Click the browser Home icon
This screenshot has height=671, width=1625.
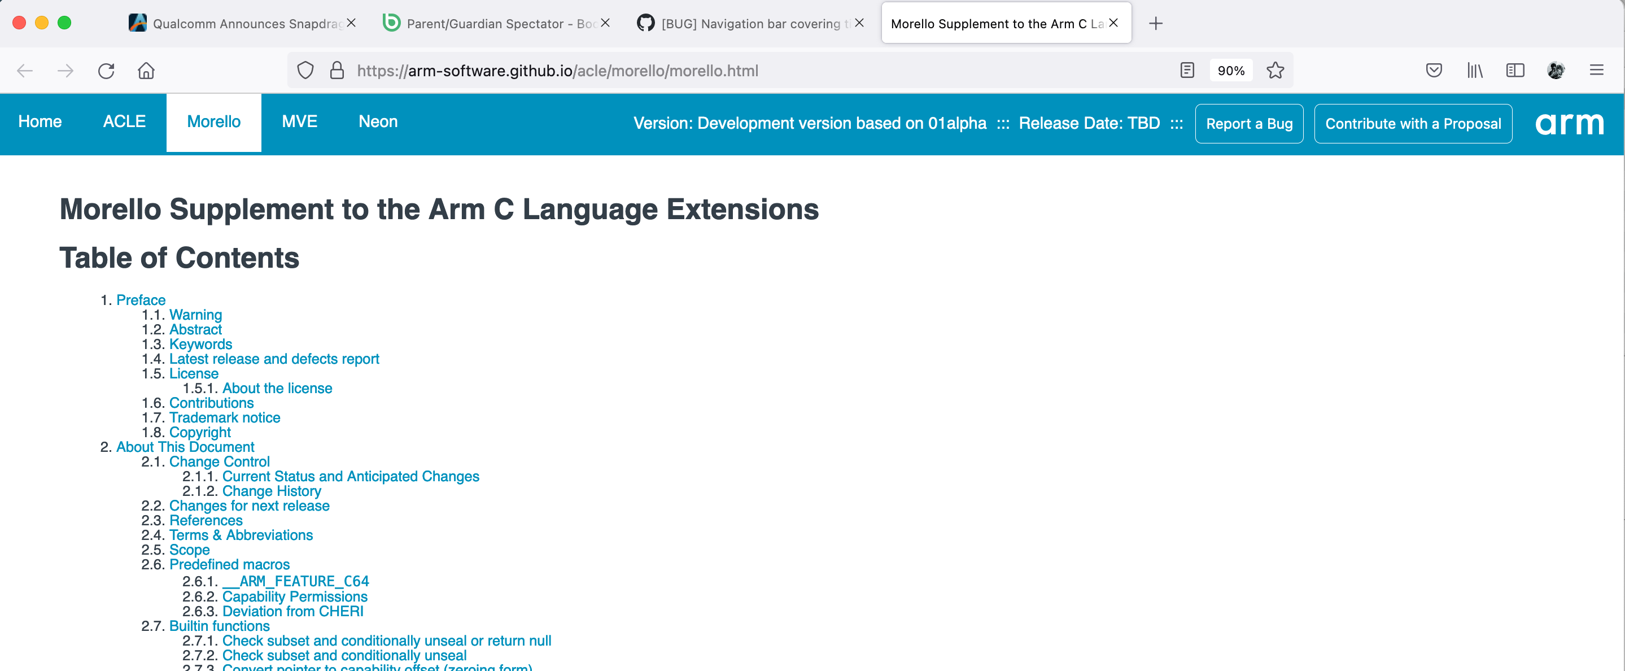(x=146, y=70)
